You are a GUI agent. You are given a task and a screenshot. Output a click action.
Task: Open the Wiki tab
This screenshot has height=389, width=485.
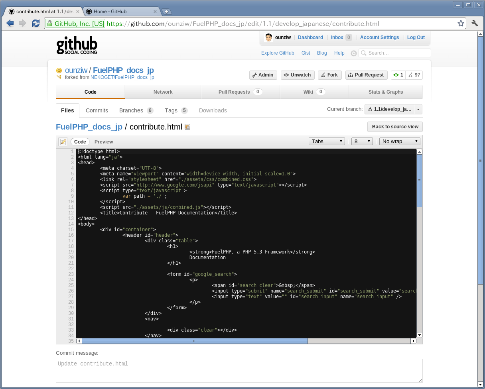pyautogui.click(x=314, y=92)
